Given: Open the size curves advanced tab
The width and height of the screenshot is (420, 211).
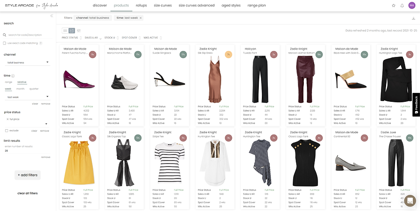Looking at the screenshot, I should click(x=197, y=5).
